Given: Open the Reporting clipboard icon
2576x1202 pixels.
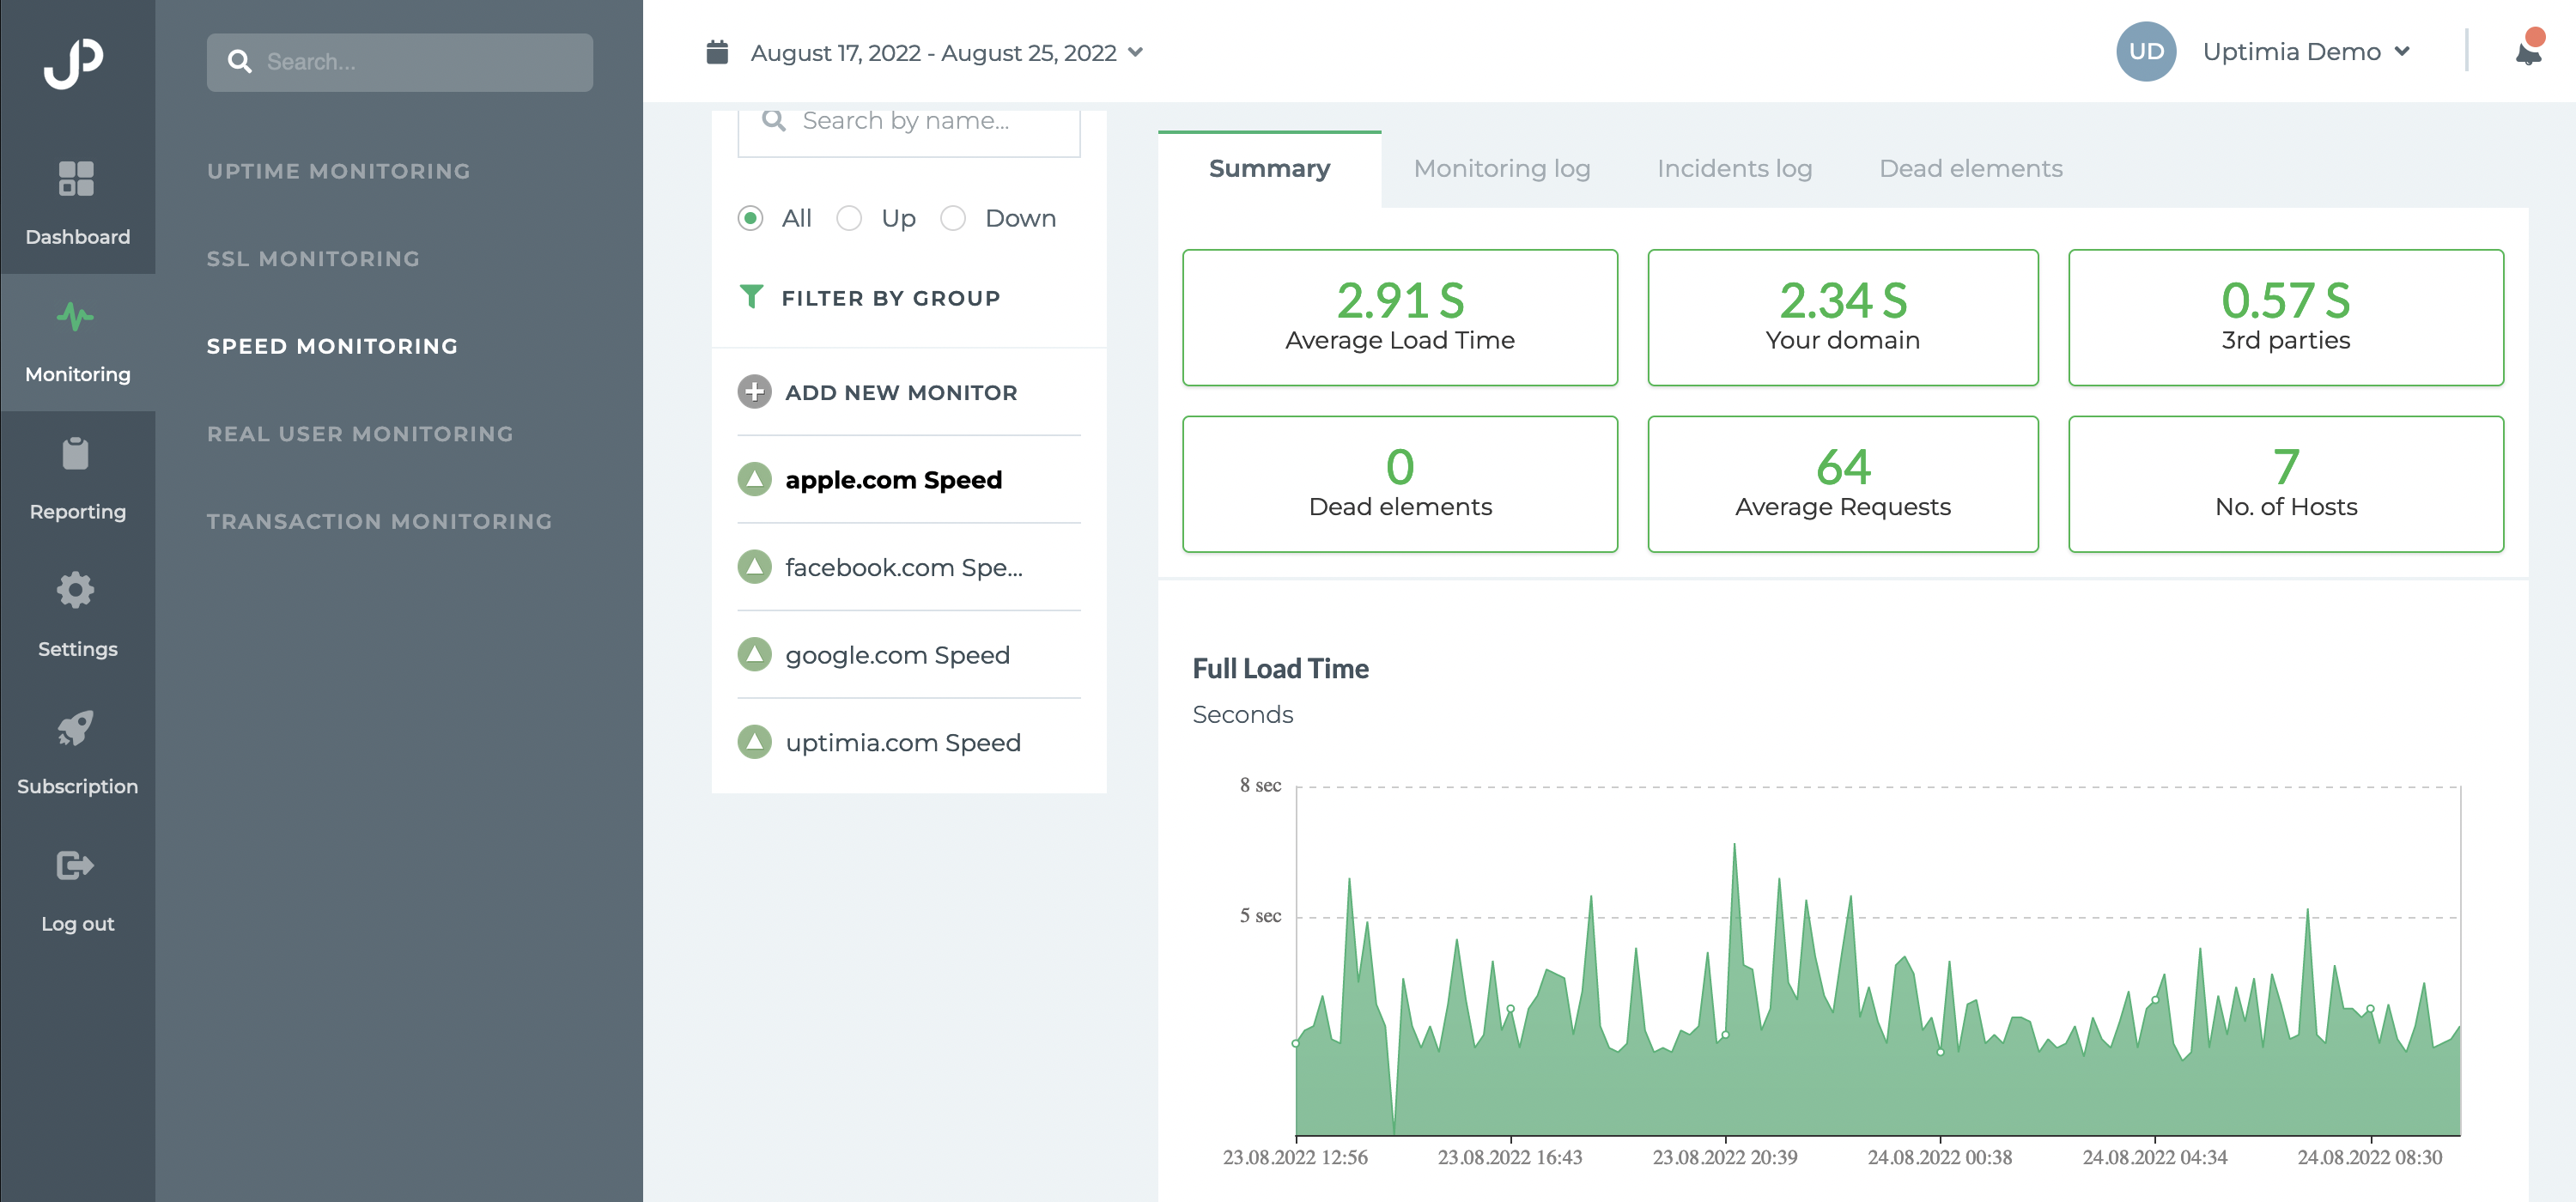Looking at the screenshot, I should [x=76, y=454].
